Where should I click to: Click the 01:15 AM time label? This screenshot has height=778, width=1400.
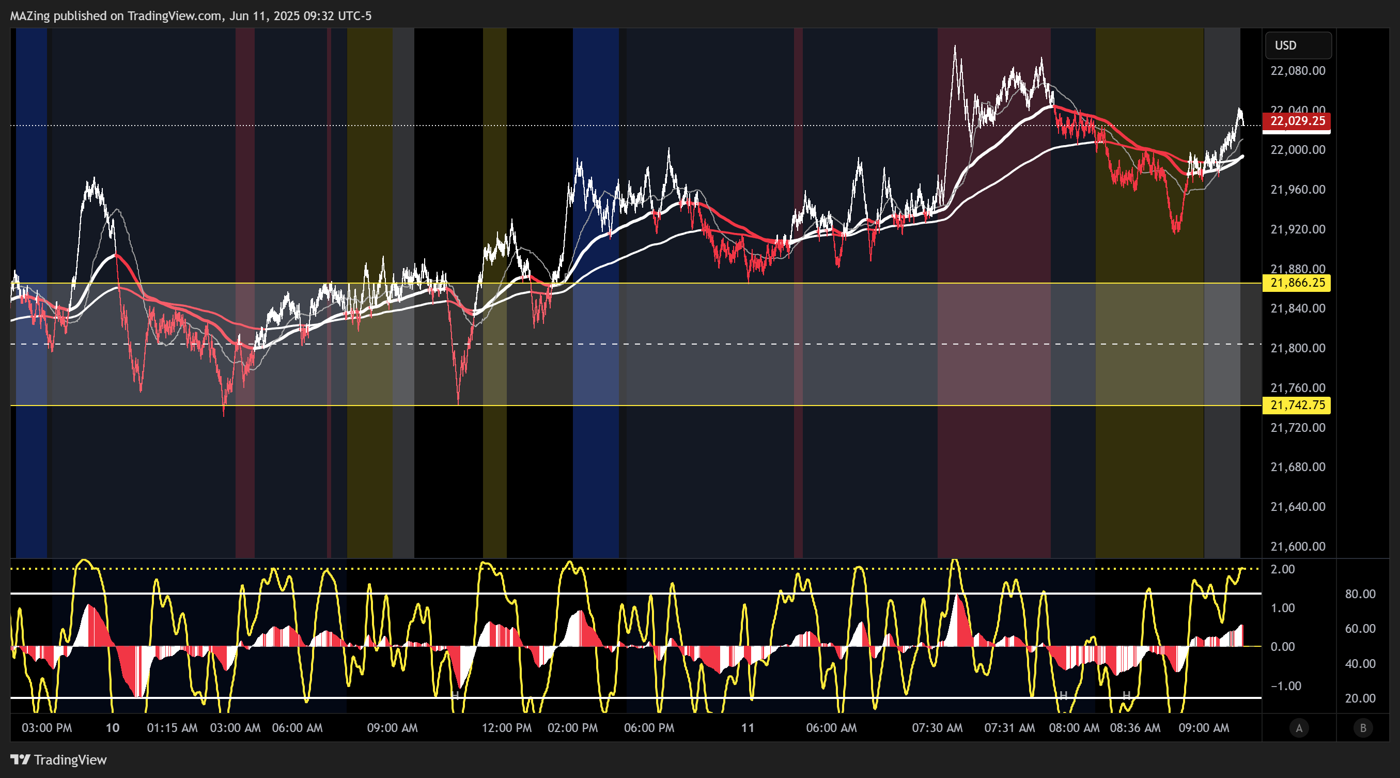tap(172, 727)
